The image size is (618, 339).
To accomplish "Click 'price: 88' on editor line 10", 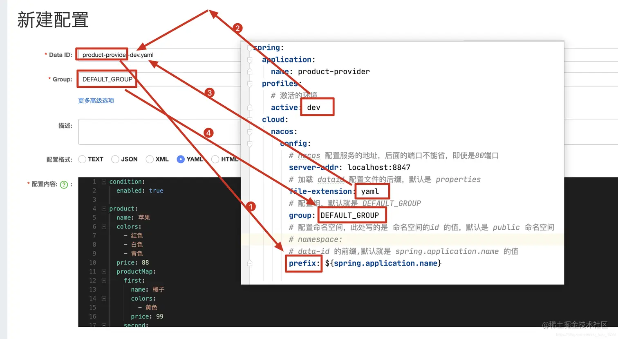I will click(x=133, y=262).
